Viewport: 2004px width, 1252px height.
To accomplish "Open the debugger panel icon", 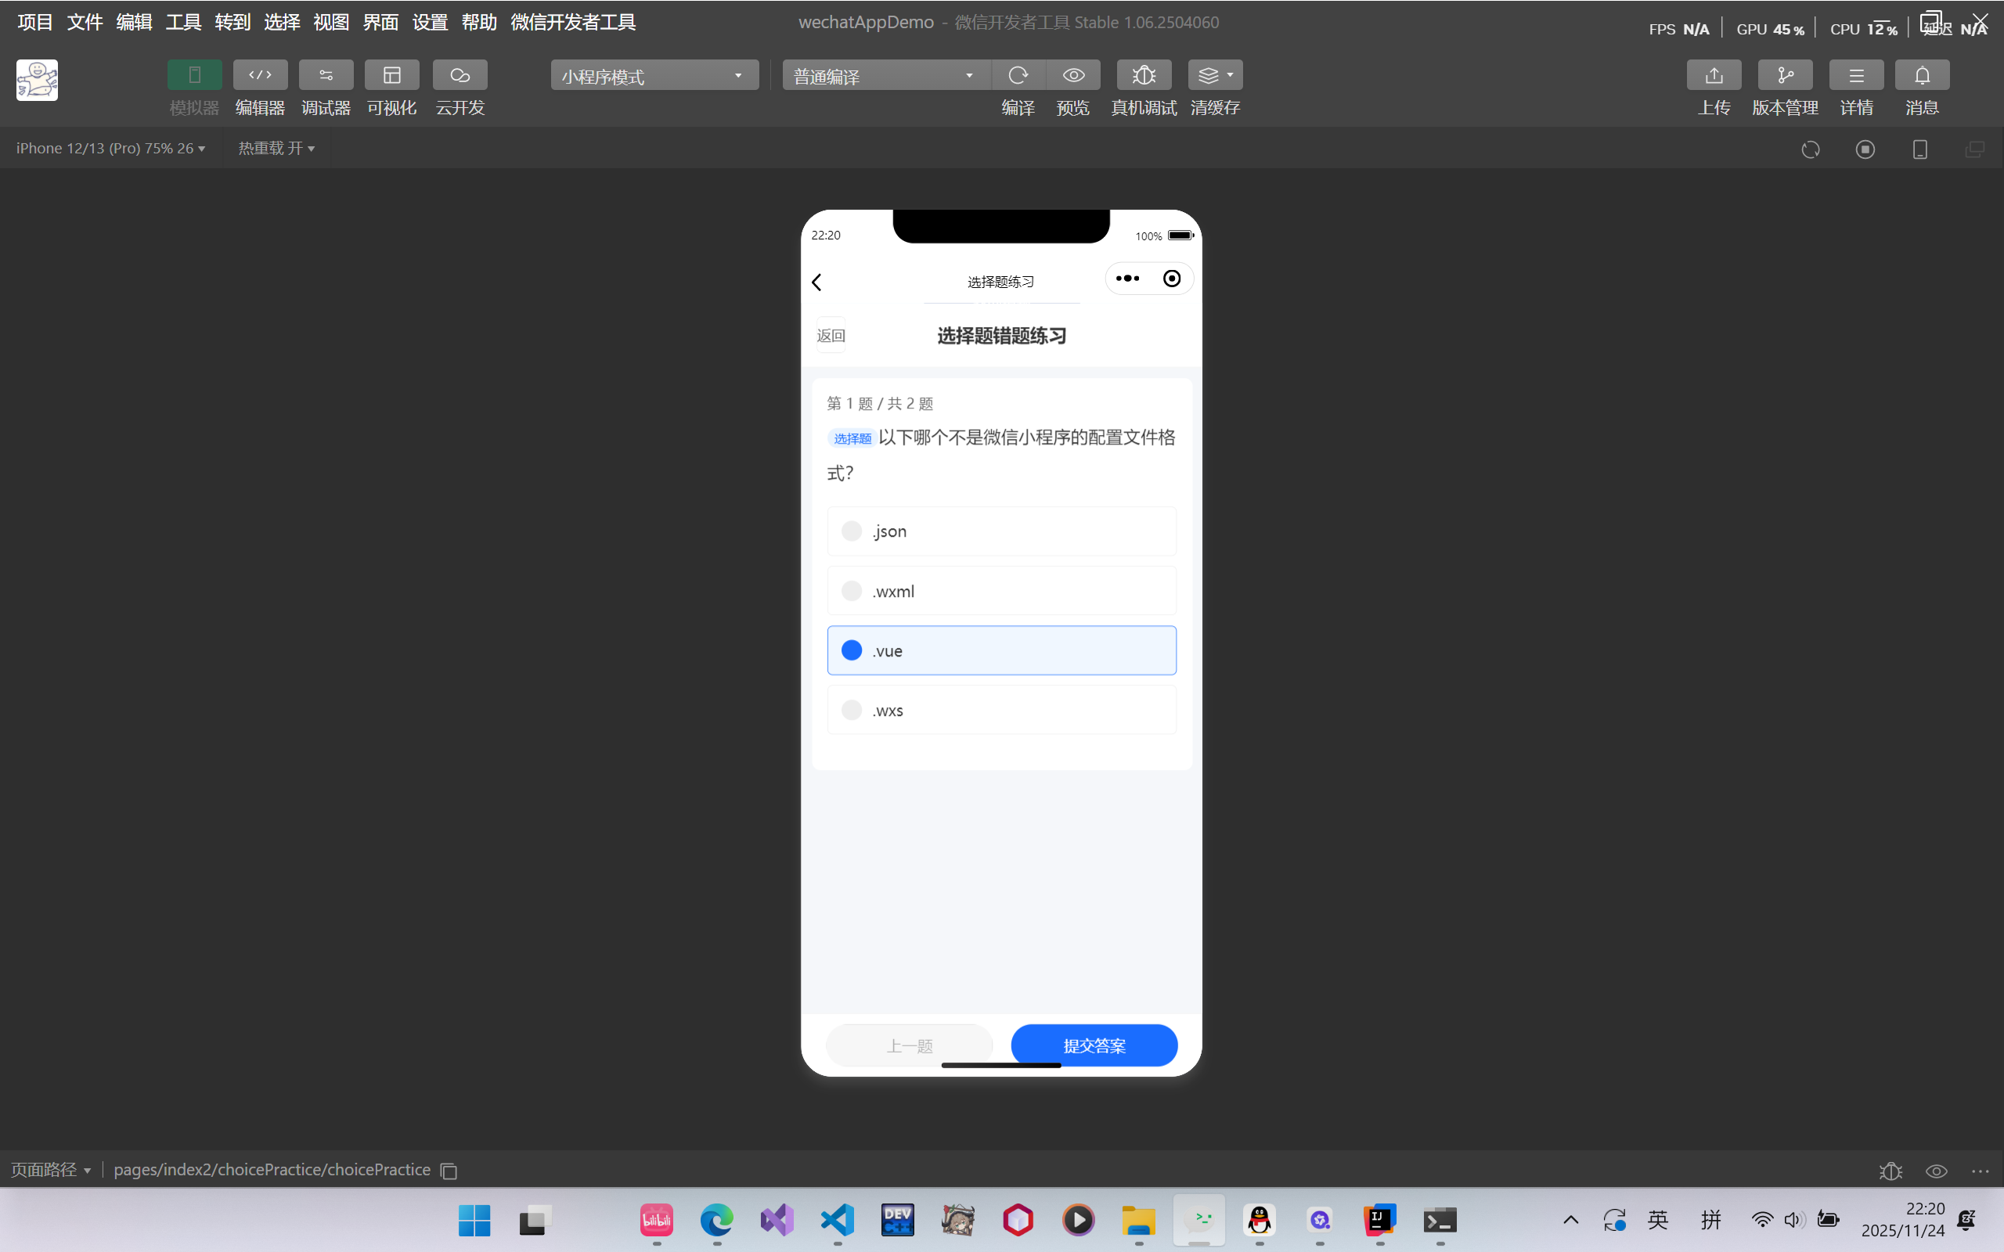I will [326, 75].
